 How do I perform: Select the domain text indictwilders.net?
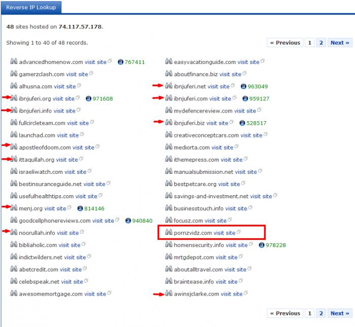pyautogui.click(x=41, y=258)
